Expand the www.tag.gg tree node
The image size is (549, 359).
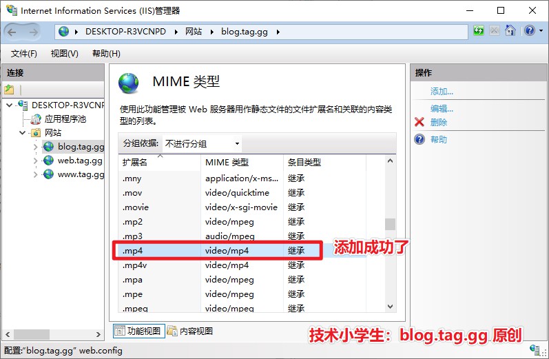(x=36, y=174)
